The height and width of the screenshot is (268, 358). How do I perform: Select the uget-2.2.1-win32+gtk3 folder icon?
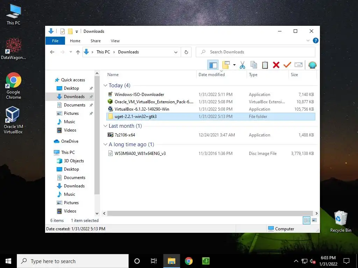[x=110, y=117]
